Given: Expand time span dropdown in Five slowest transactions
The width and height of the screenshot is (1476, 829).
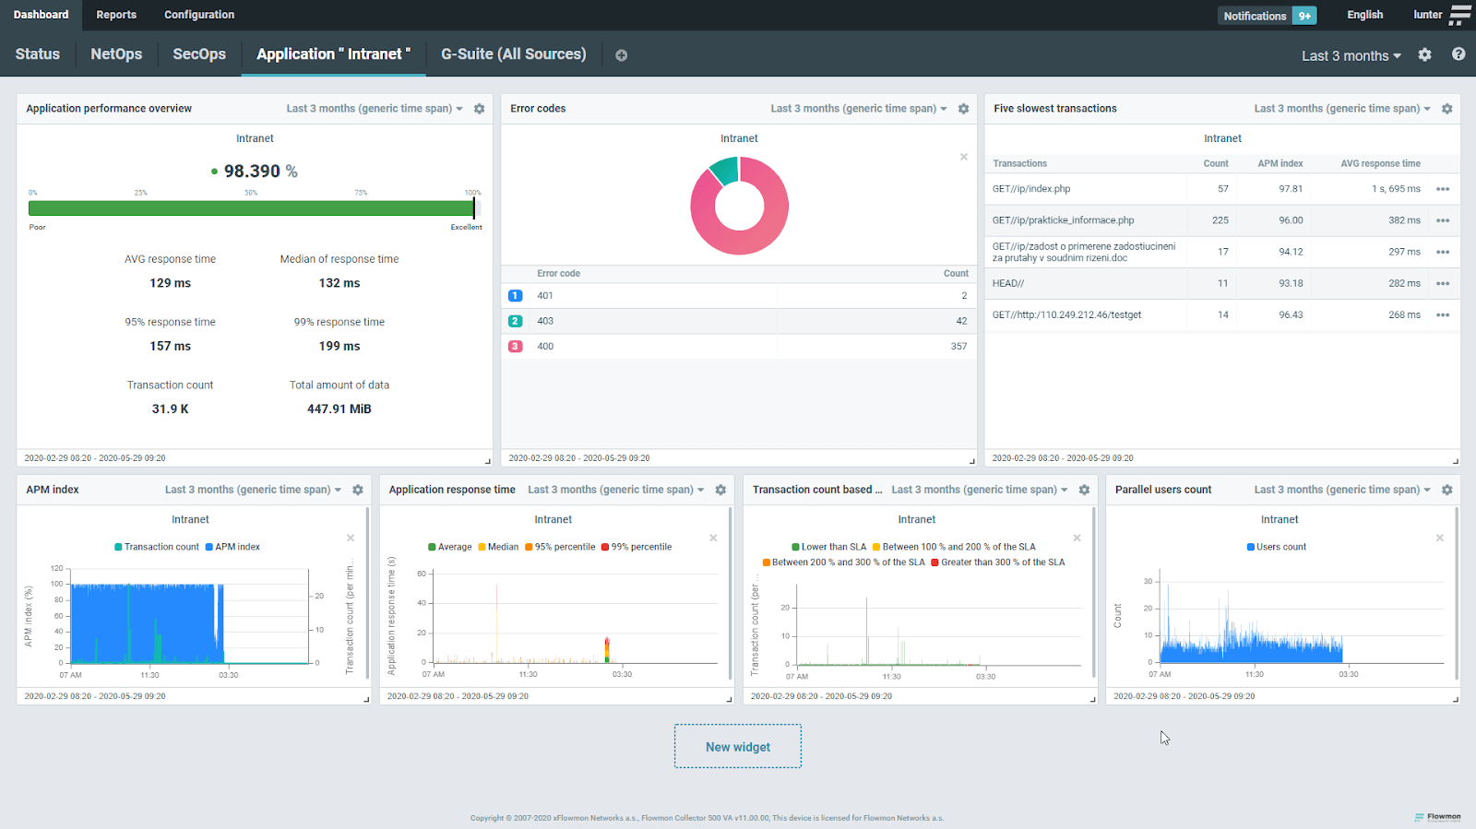Looking at the screenshot, I should click(x=1341, y=109).
